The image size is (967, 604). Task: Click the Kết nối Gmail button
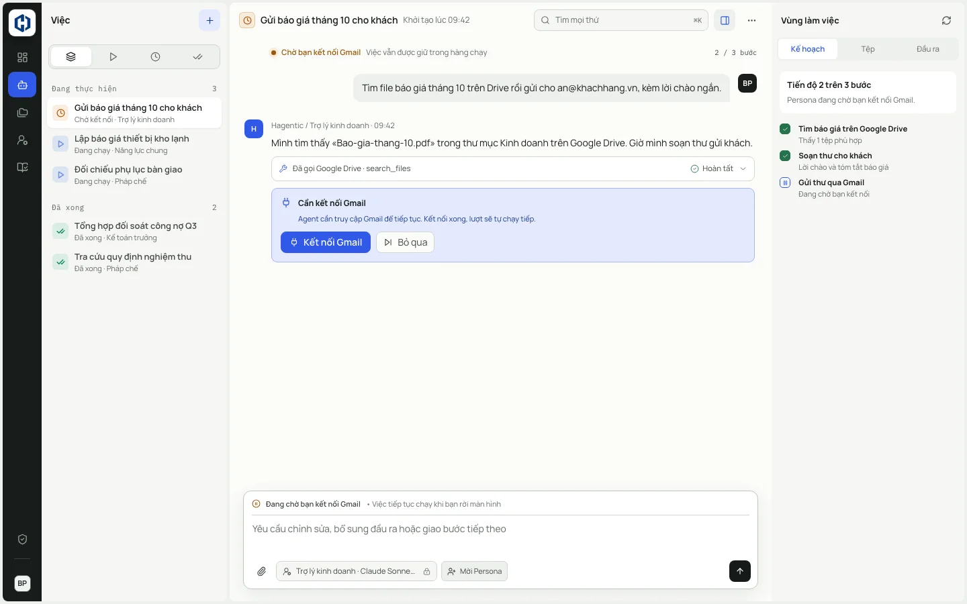pos(326,242)
